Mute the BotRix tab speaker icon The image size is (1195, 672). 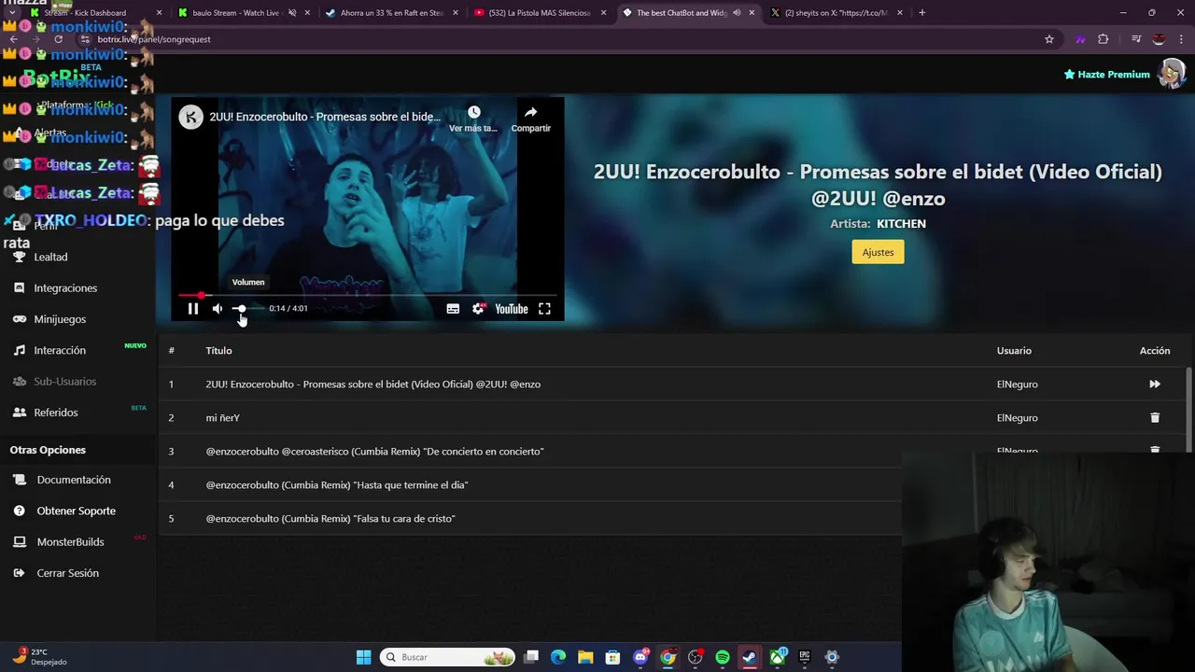(x=737, y=13)
